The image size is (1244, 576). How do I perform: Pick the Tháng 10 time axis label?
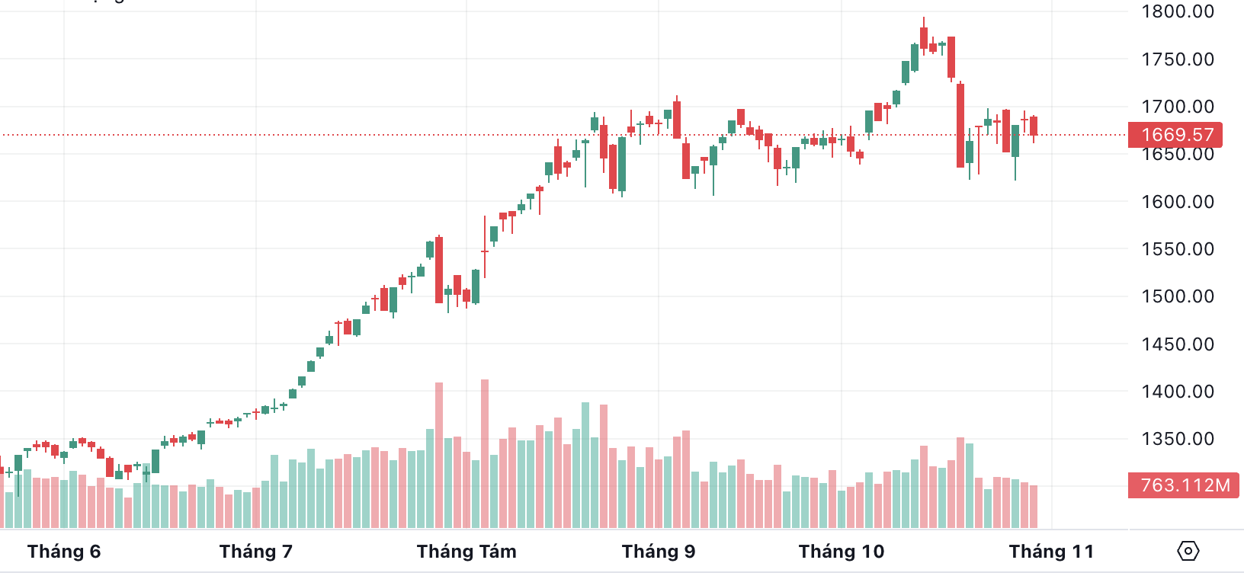click(x=842, y=552)
